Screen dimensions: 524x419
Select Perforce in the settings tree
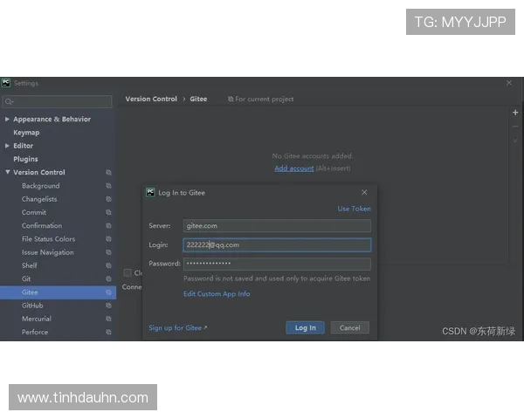(x=35, y=332)
